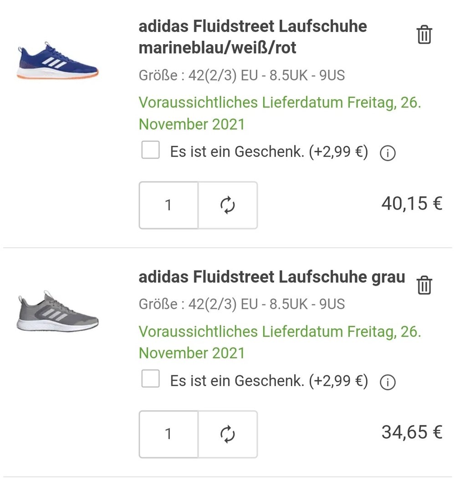Mark grau shoes as a gift

point(150,379)
